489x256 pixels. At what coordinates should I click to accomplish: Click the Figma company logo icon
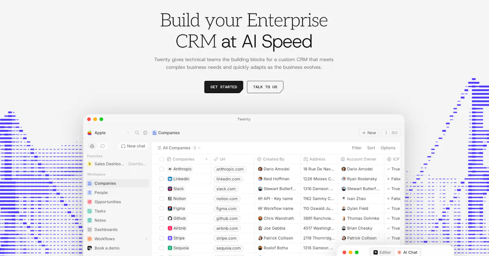170,208
